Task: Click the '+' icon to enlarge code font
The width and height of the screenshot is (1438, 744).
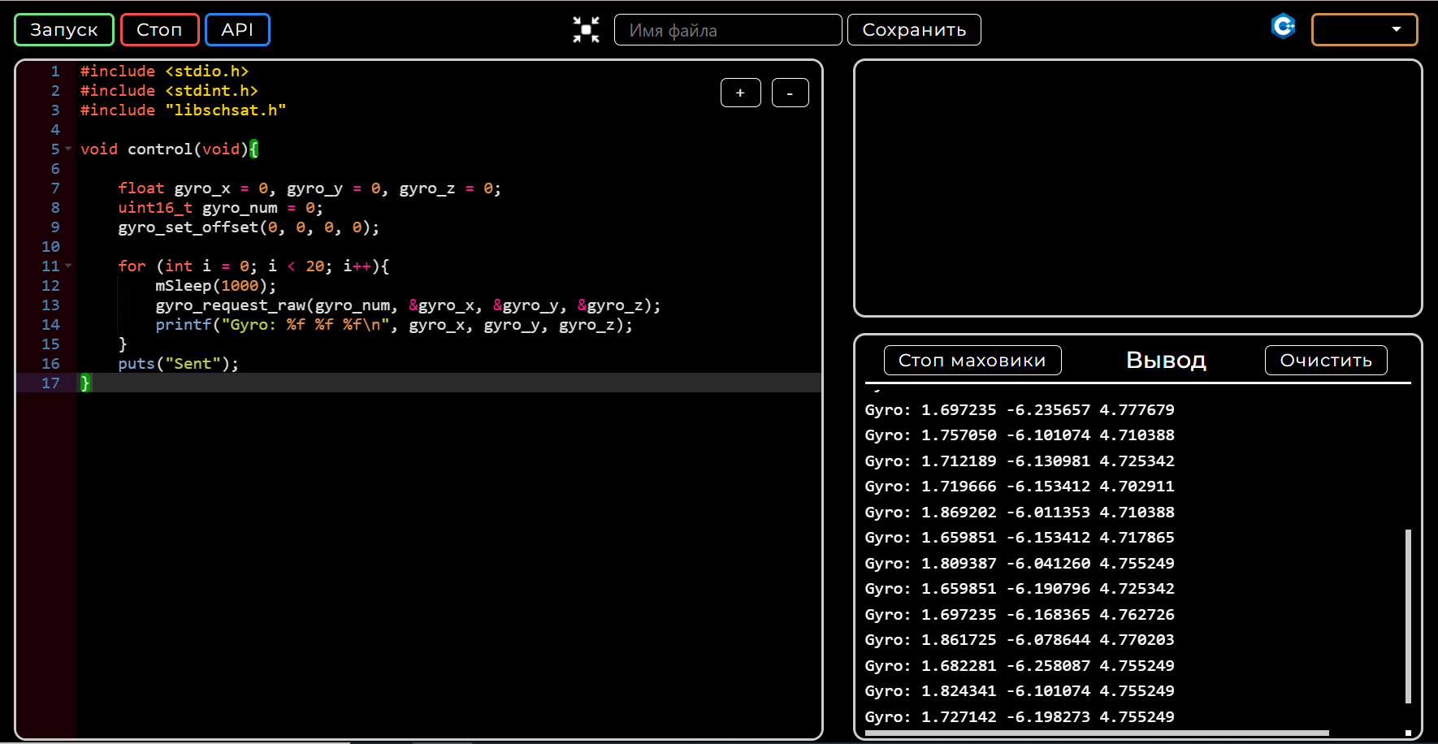Action: (x=739, y=93)
